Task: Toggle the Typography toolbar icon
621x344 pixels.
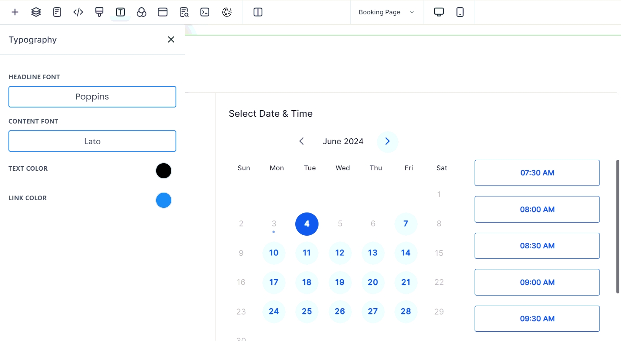Action: [120, 12]
